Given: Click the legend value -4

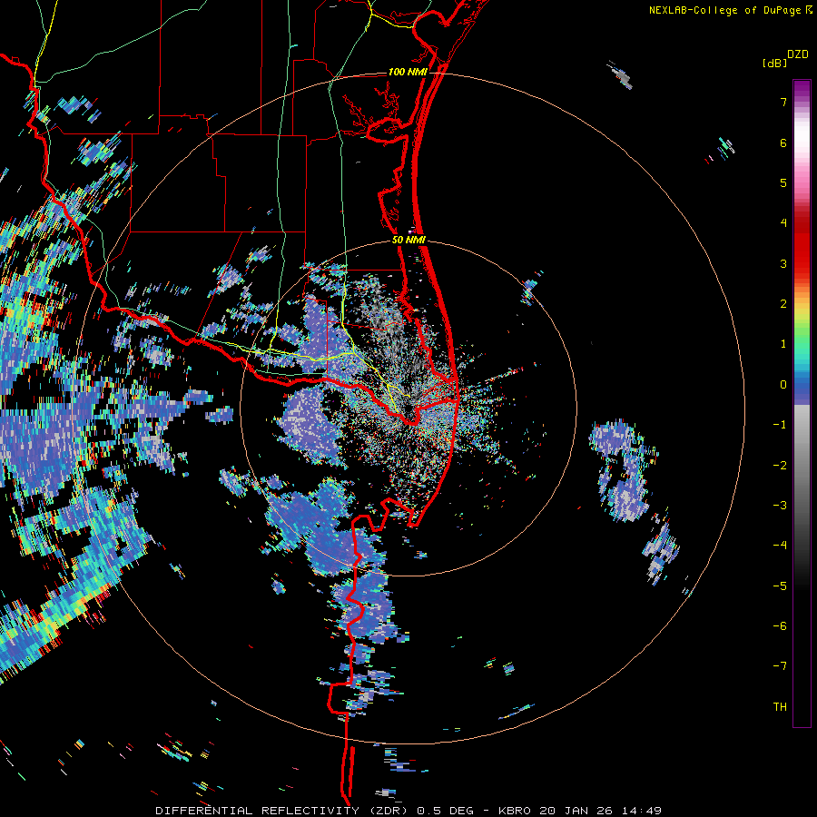Looking at the screenshot, I should click(x=780, y=546).
